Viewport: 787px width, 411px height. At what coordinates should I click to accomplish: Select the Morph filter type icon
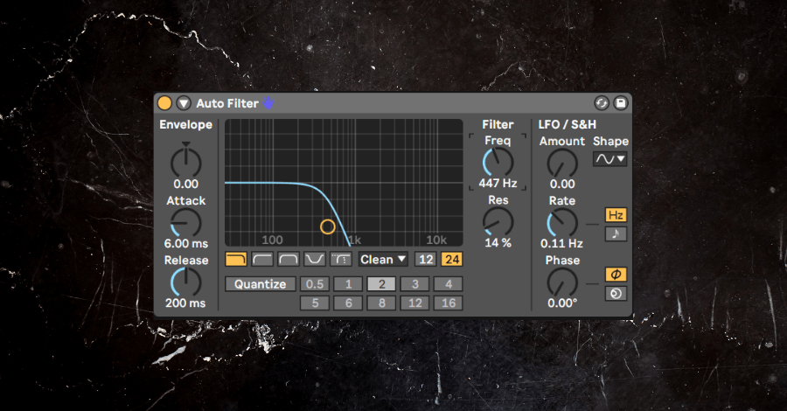[341, 260]
